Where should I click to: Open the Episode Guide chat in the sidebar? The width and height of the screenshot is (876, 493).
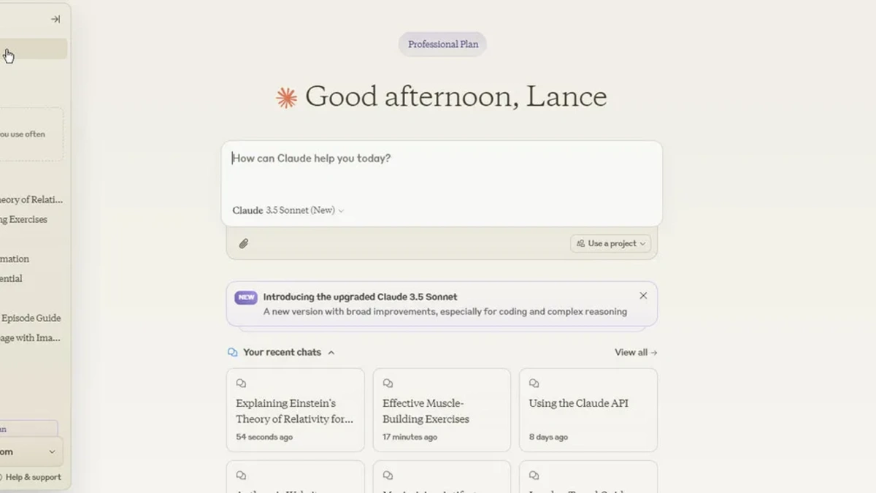[31, 318]
